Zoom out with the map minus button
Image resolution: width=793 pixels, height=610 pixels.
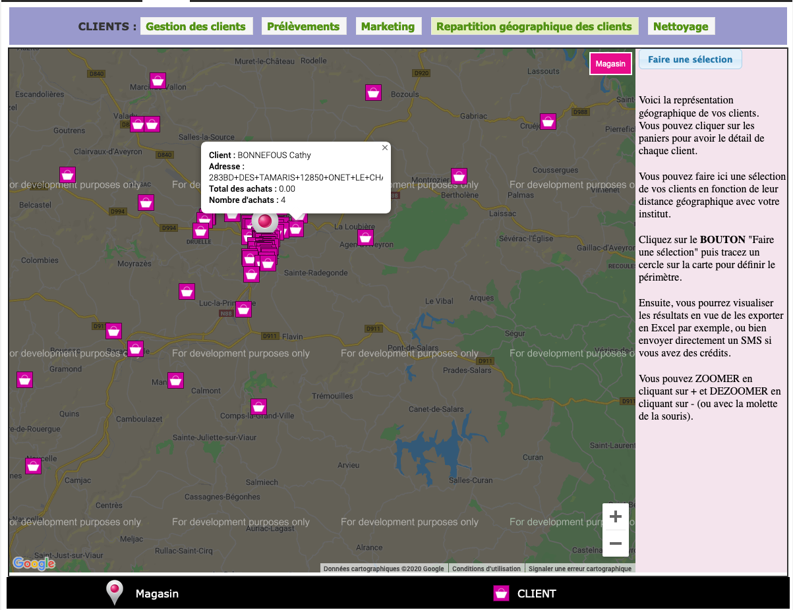[x=616, y=543]
